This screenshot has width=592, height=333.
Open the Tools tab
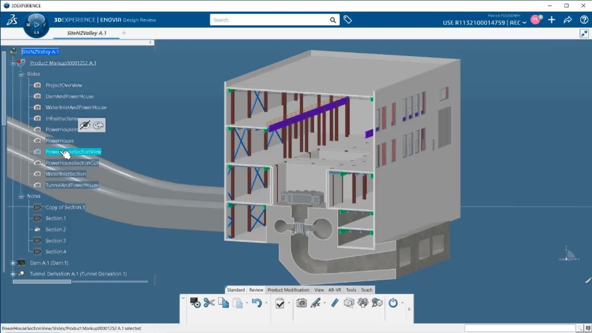[351, 290]
